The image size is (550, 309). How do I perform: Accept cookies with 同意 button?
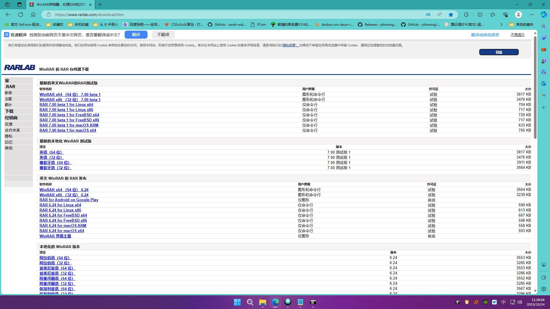point(499,52)
